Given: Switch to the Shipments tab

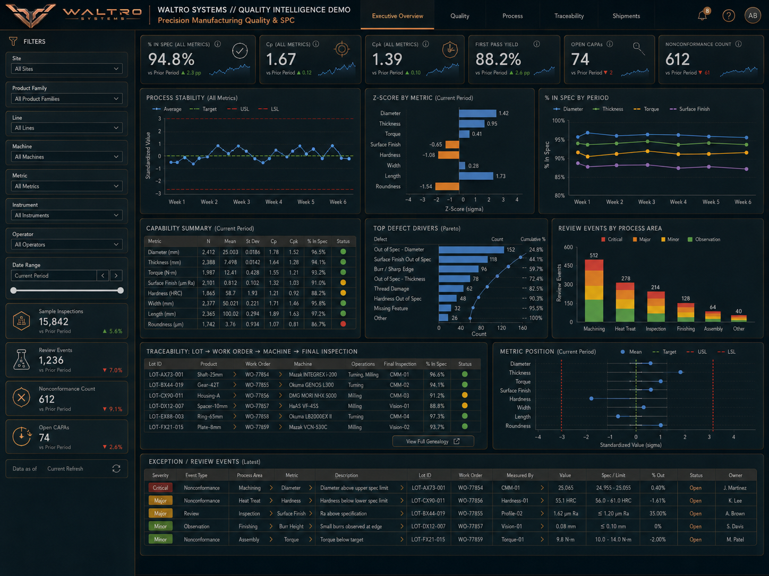Looking at the screenshot, I should click(626, 16).
